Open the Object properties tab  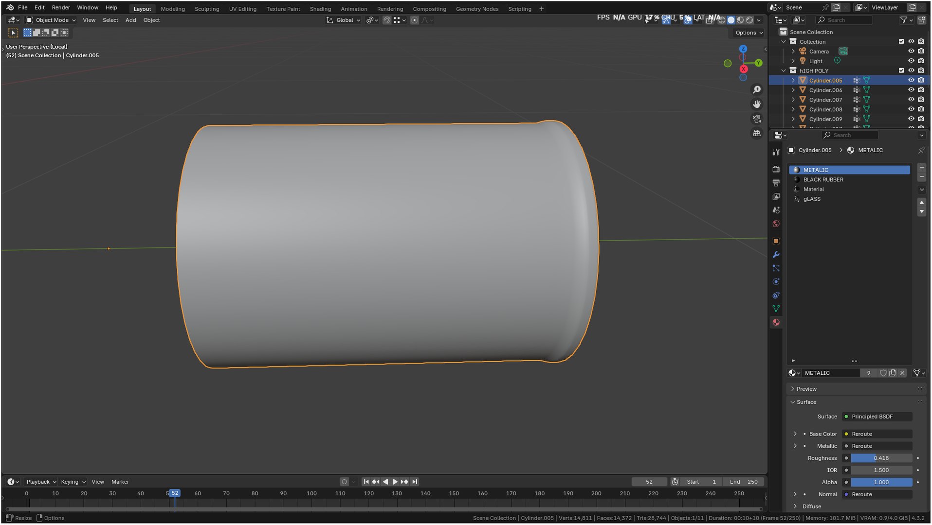776,241
